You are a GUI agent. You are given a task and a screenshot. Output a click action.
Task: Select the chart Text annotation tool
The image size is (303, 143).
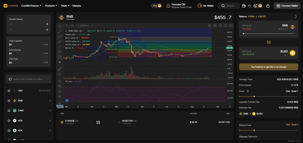coord(60,47)
